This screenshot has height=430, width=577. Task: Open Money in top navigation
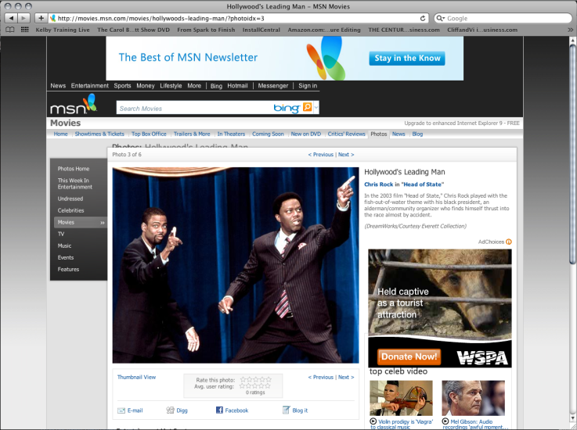146,86
